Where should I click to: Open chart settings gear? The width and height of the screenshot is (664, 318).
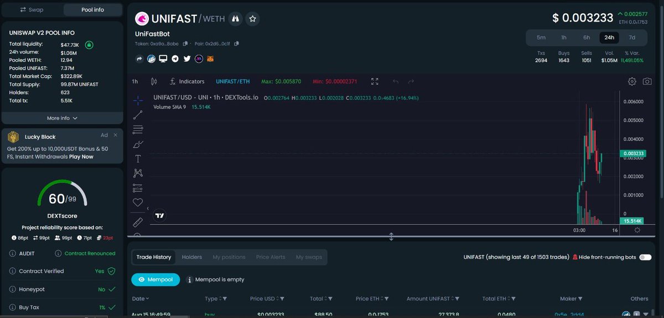pyautogui.click(x=632, y=82)
